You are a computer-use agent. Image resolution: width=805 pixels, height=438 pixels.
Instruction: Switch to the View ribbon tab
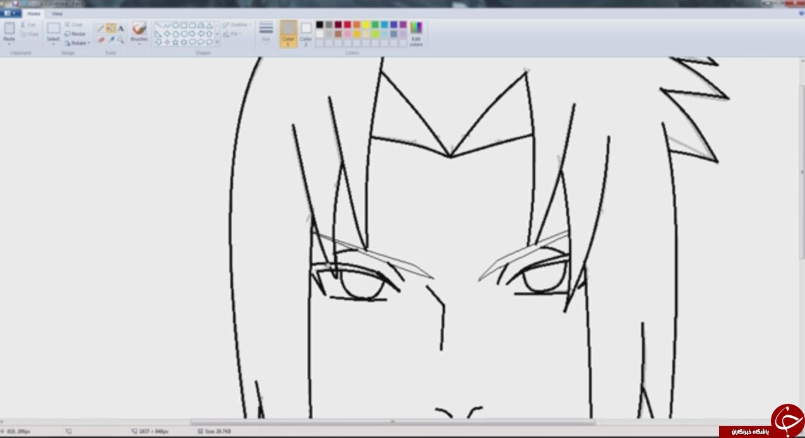tap(57, 13)
